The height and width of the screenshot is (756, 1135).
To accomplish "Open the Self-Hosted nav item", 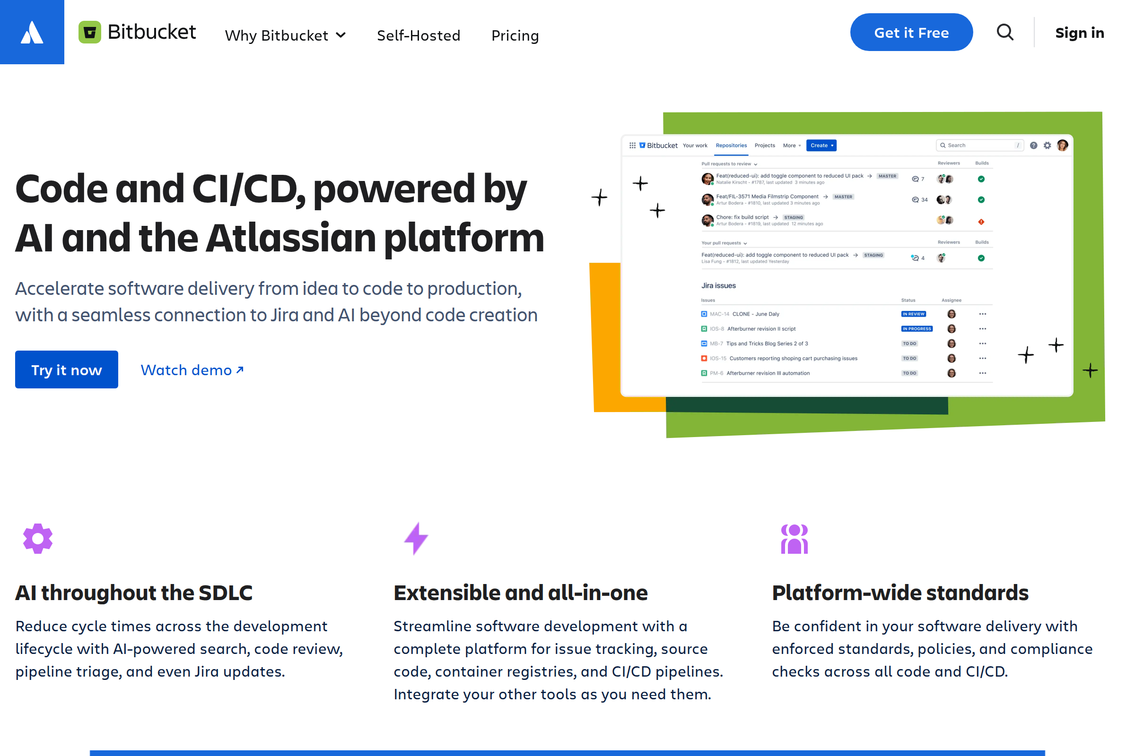I will tap(419, 35).
